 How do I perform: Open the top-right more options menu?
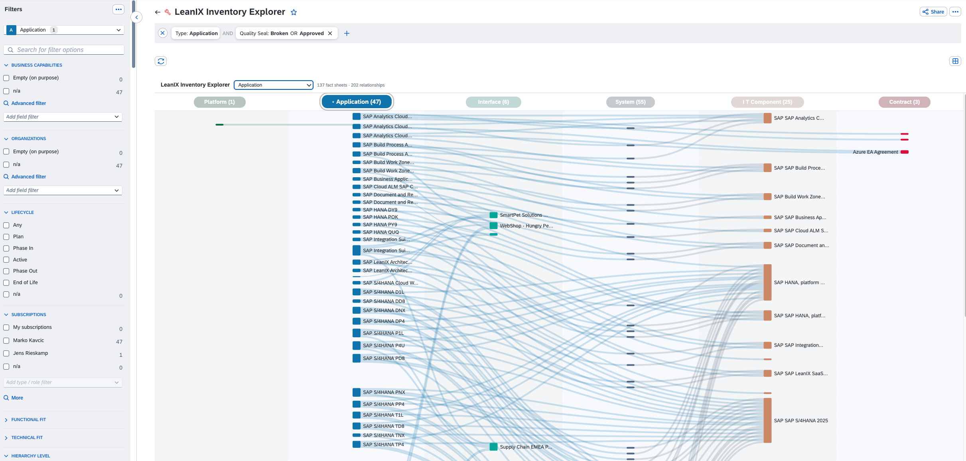click(955, 12)
